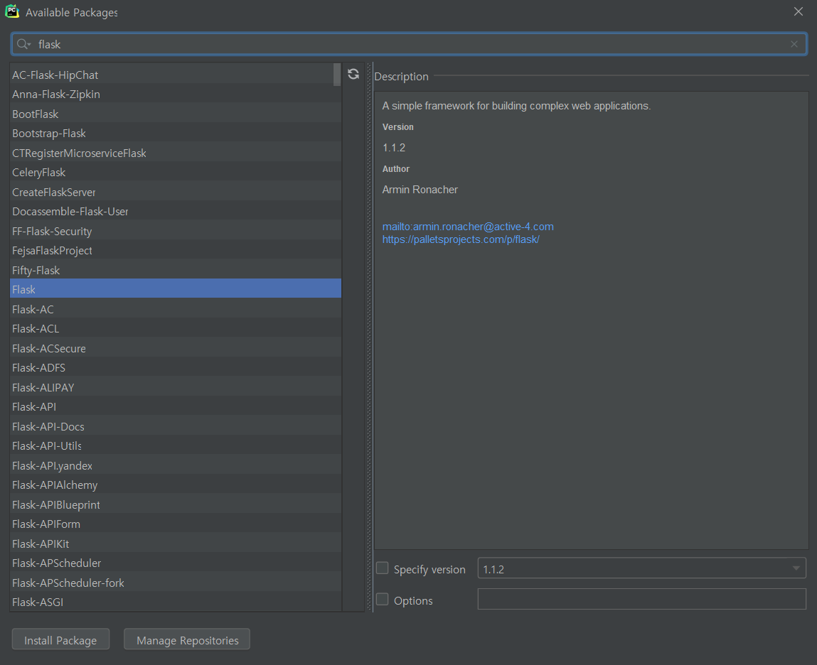Select BootFlask package

[176, 114]
